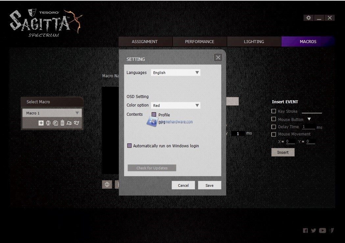345x243 pixels.
Task: Click the Save button
Action: pyautogui.click(x=209, y=185)
